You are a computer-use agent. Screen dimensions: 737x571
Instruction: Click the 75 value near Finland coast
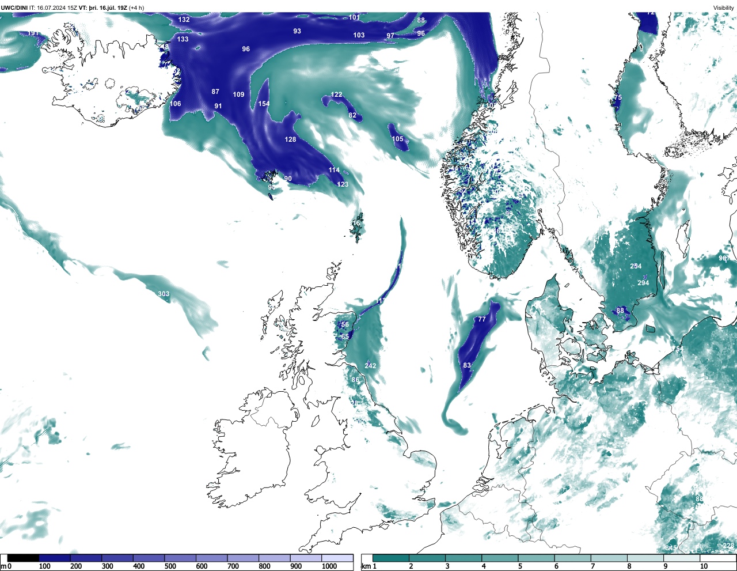618,98
